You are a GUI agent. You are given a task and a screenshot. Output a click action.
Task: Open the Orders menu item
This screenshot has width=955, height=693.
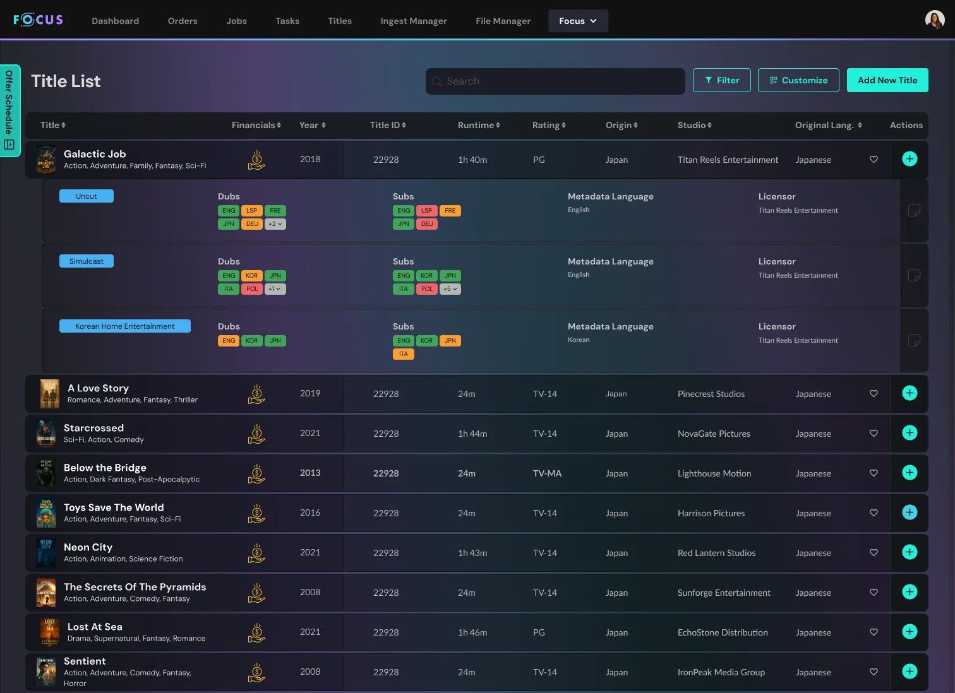pos(183,21)
